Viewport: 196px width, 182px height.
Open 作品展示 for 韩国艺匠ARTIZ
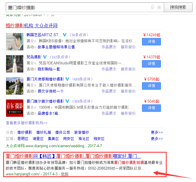pyautogui.click(x=109, y=47)
